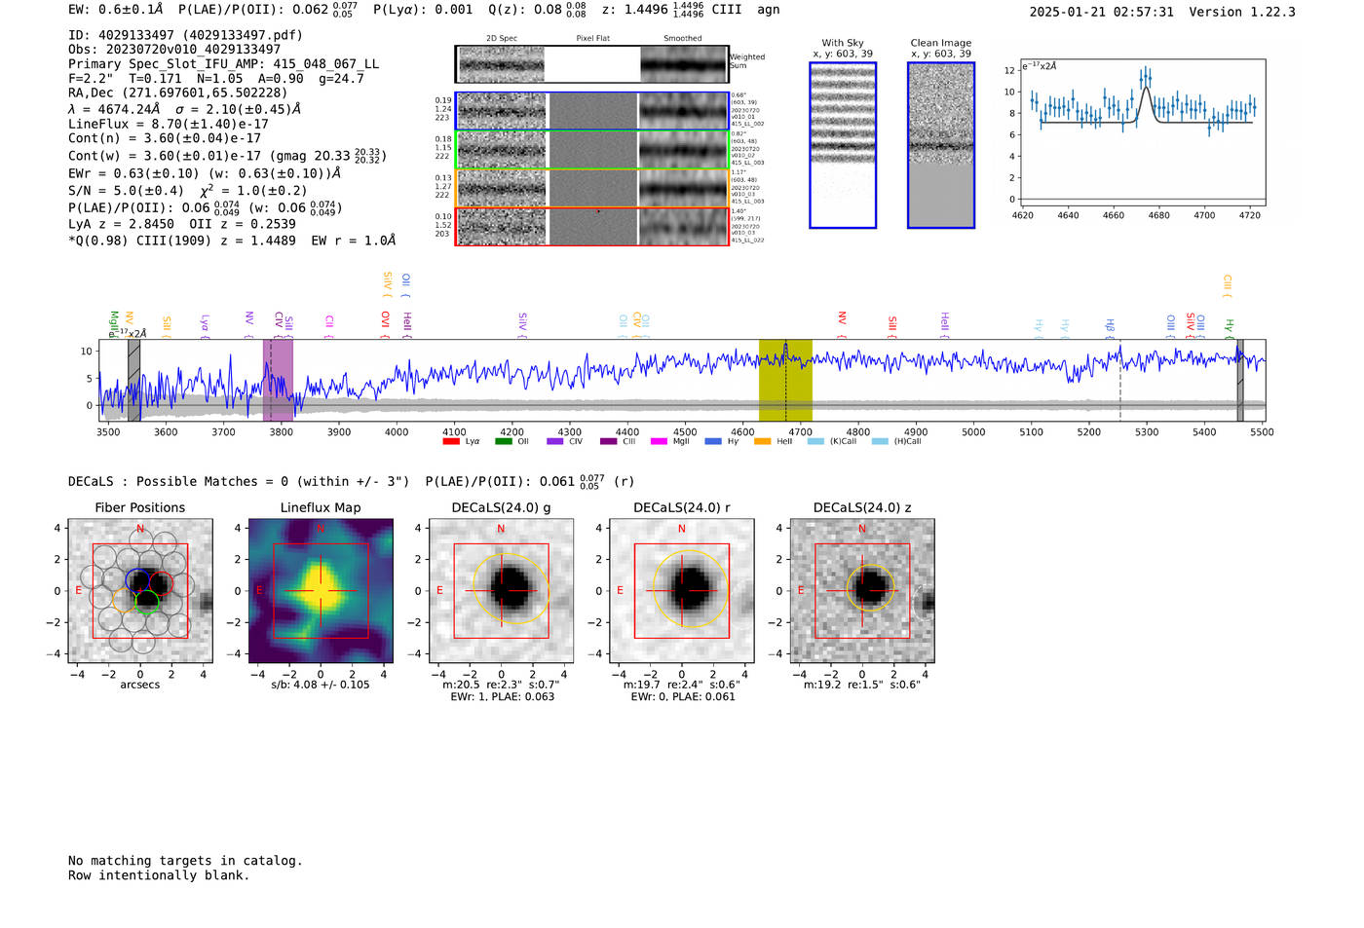Click the 'Row intentionally blank.' text

tap(159, 875)
